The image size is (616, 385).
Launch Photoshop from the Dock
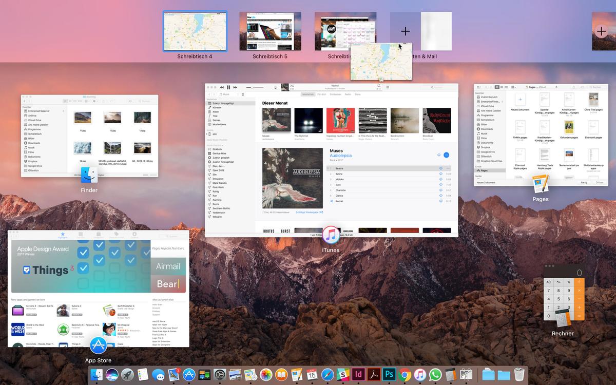pyautogui.click(x=389, y=375)
